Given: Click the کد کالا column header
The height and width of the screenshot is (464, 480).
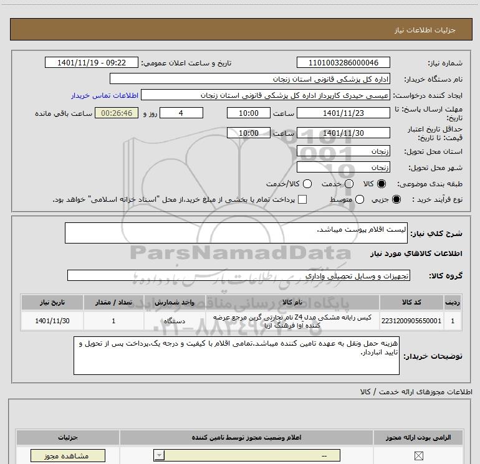Looking at the screenshot, I should coord(411,302).
